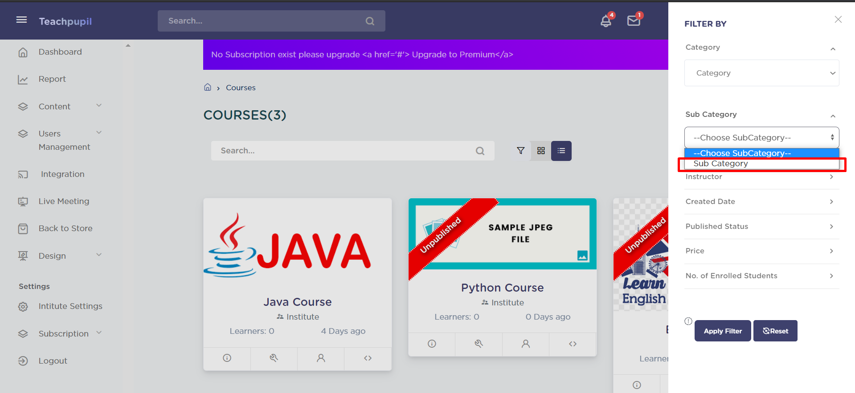Open the hamburger menu icon
Screen dimensions: 855x393
21,20
